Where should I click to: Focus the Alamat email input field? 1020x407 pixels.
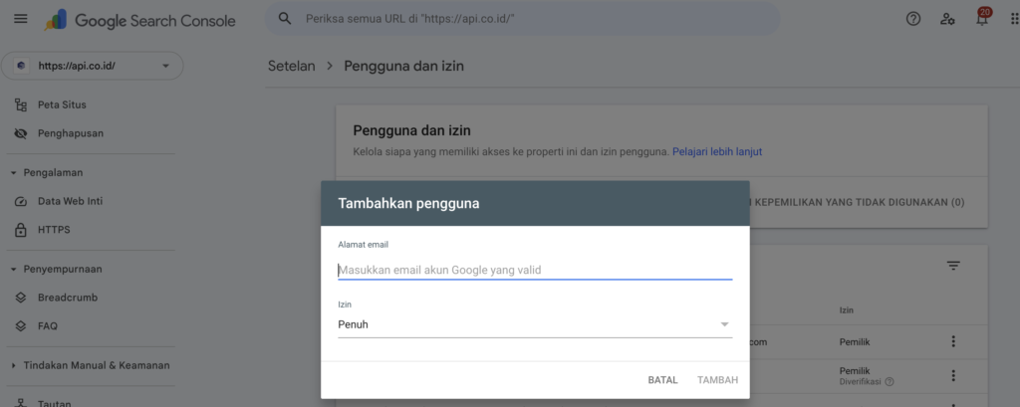pyautogui.click(x=535, y=270)
